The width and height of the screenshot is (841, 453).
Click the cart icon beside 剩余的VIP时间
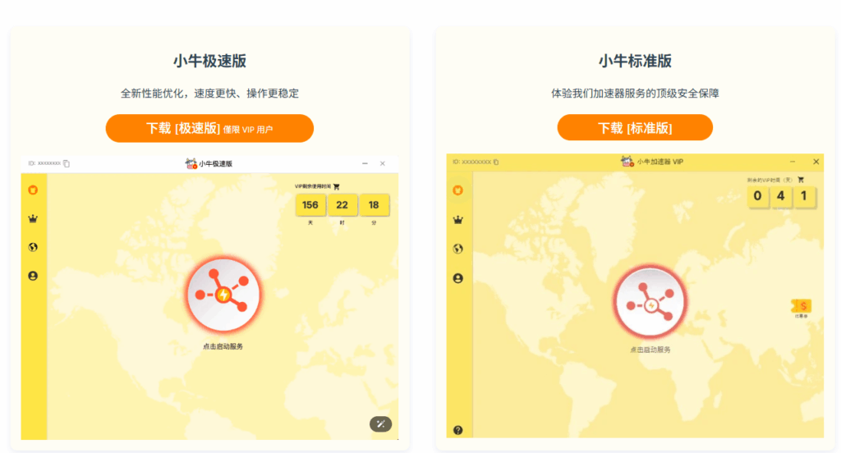pos(801,180)
